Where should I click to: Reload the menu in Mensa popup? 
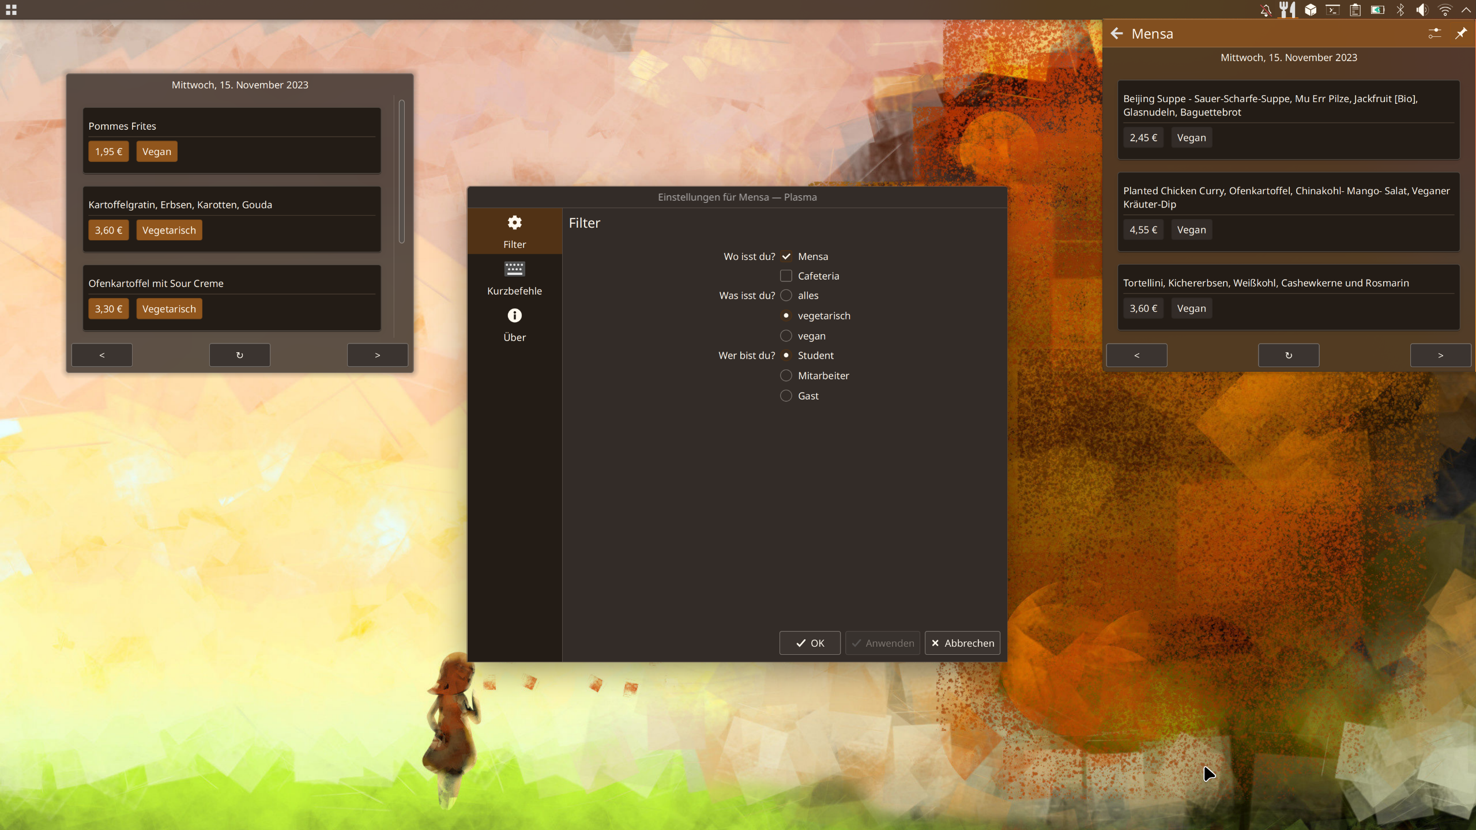point(1289,355)
